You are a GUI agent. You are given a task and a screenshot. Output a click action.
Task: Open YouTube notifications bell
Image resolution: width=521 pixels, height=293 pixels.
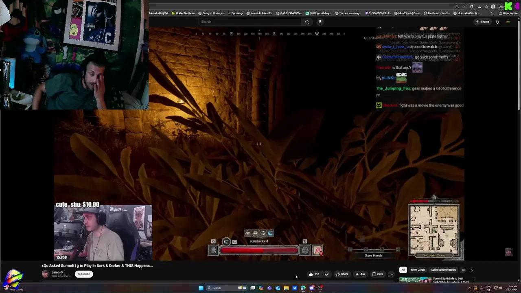point(497,22)
